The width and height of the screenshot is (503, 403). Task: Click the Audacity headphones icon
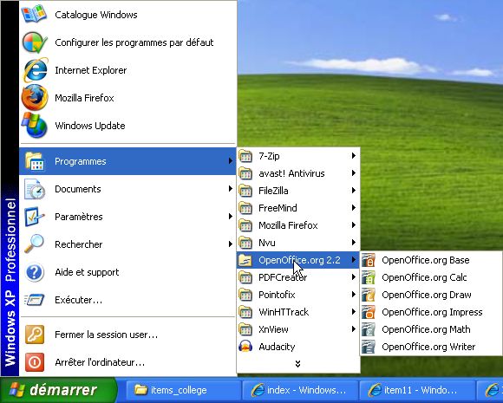point(245,347)
